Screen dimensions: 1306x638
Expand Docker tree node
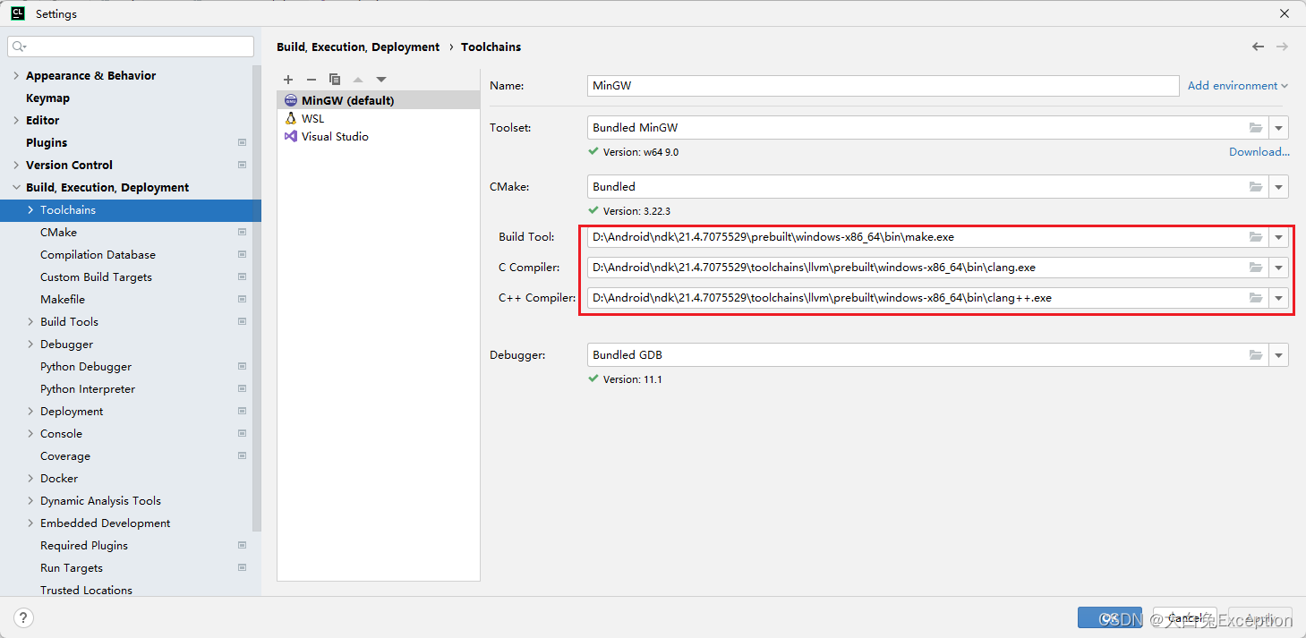(30, 478)
